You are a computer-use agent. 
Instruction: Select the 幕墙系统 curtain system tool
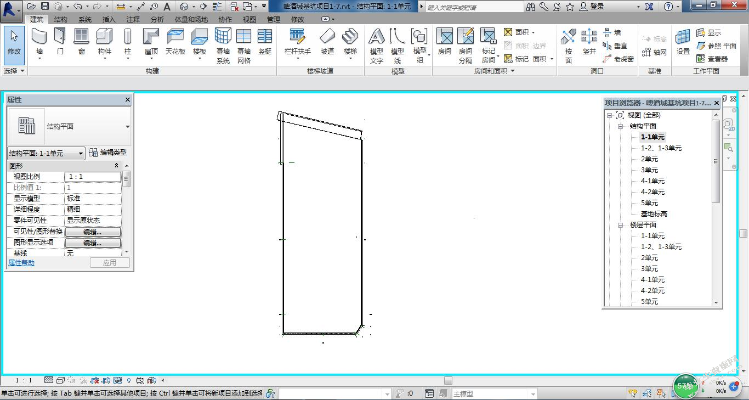[223, 46]
